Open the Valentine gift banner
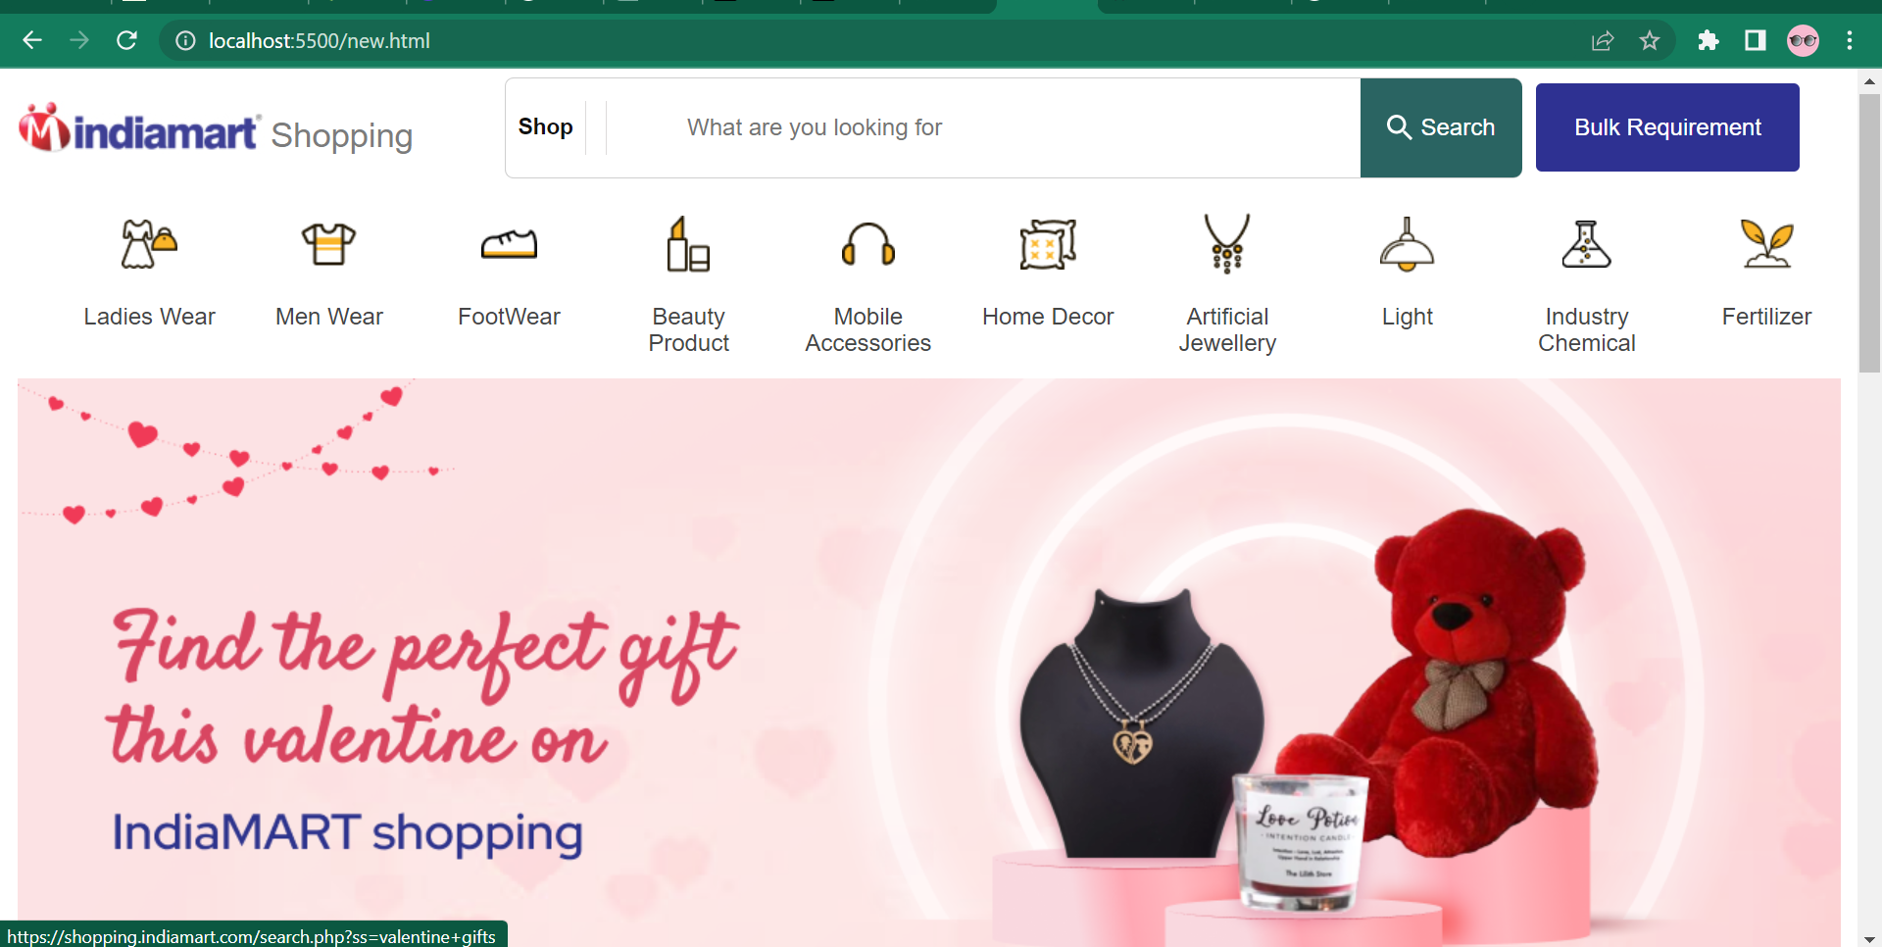This screenshot has width=1882, height=947. pyautogui.click(x=928, y=662)
